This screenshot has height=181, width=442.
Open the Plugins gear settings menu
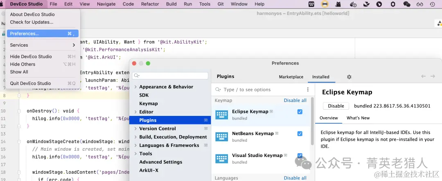point(349,77)
